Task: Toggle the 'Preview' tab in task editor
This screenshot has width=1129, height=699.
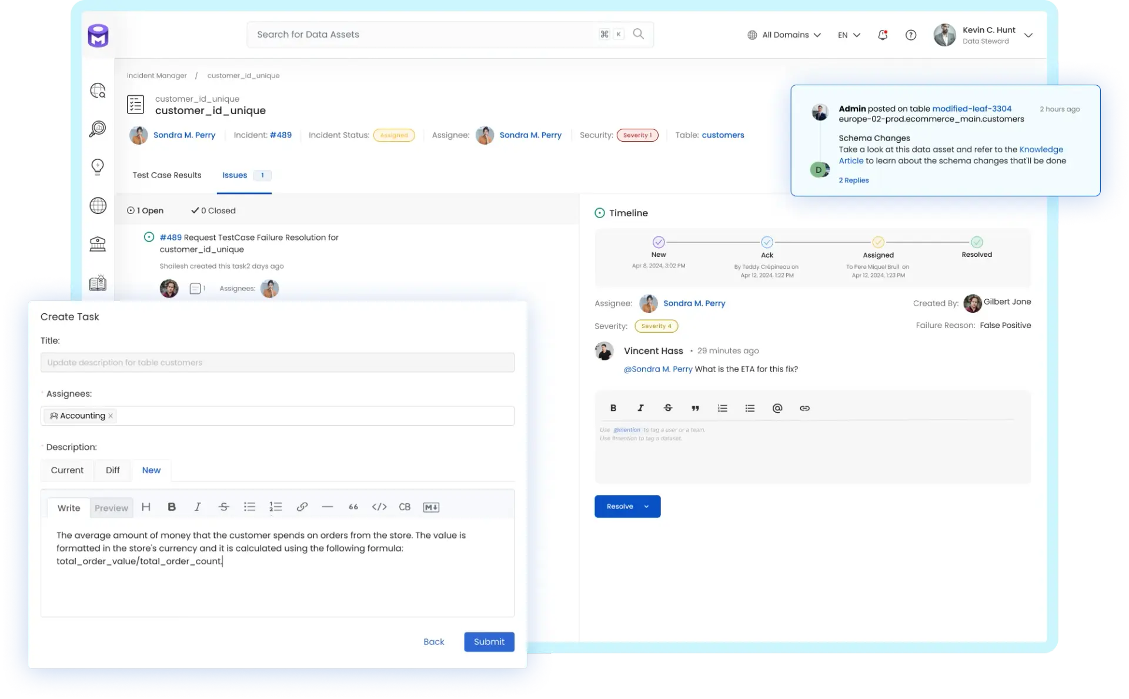Action: click(x=111, y=508)
